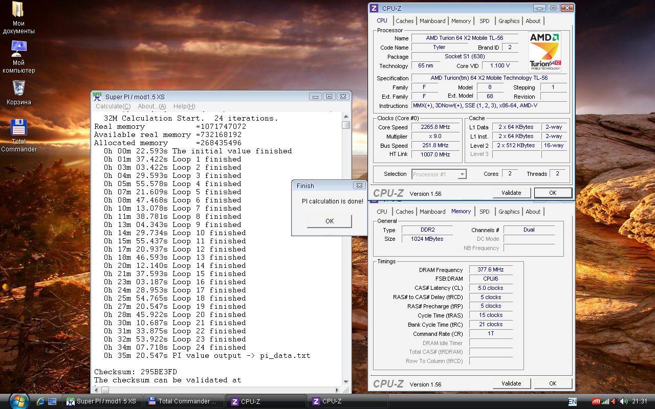Switch to Graphics tab in upper CPU-Z window
655x409 pixels.
(509, 21)
